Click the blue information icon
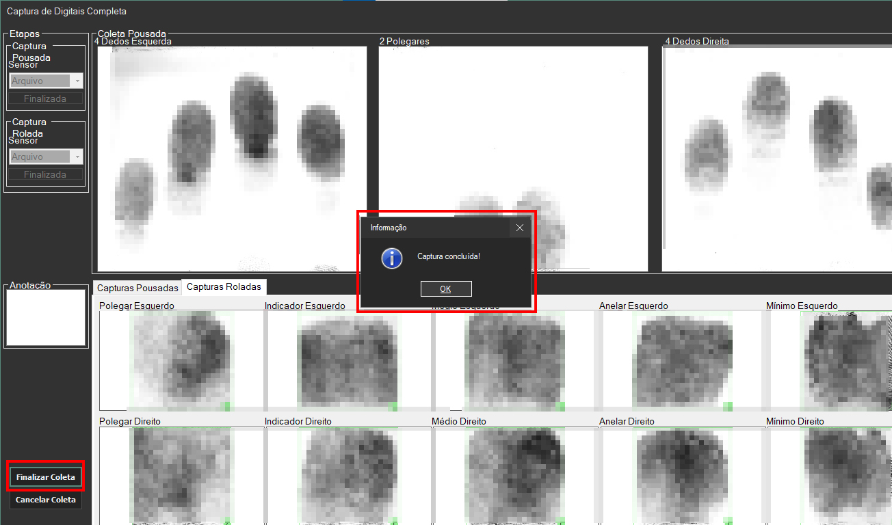Viewport: 892px width, 525px height. pos(392,258)
